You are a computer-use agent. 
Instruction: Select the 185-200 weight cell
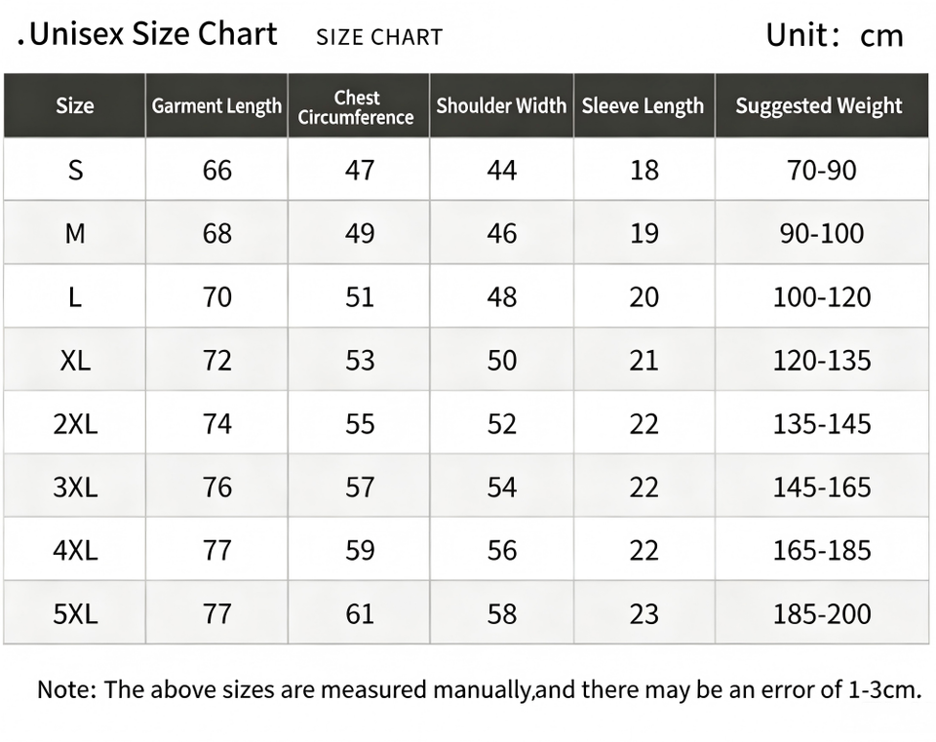tap(822, 613)
